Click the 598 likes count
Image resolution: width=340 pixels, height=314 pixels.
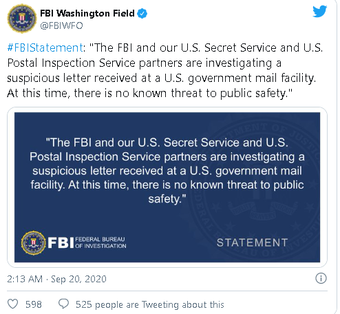[x=34, y=304]
